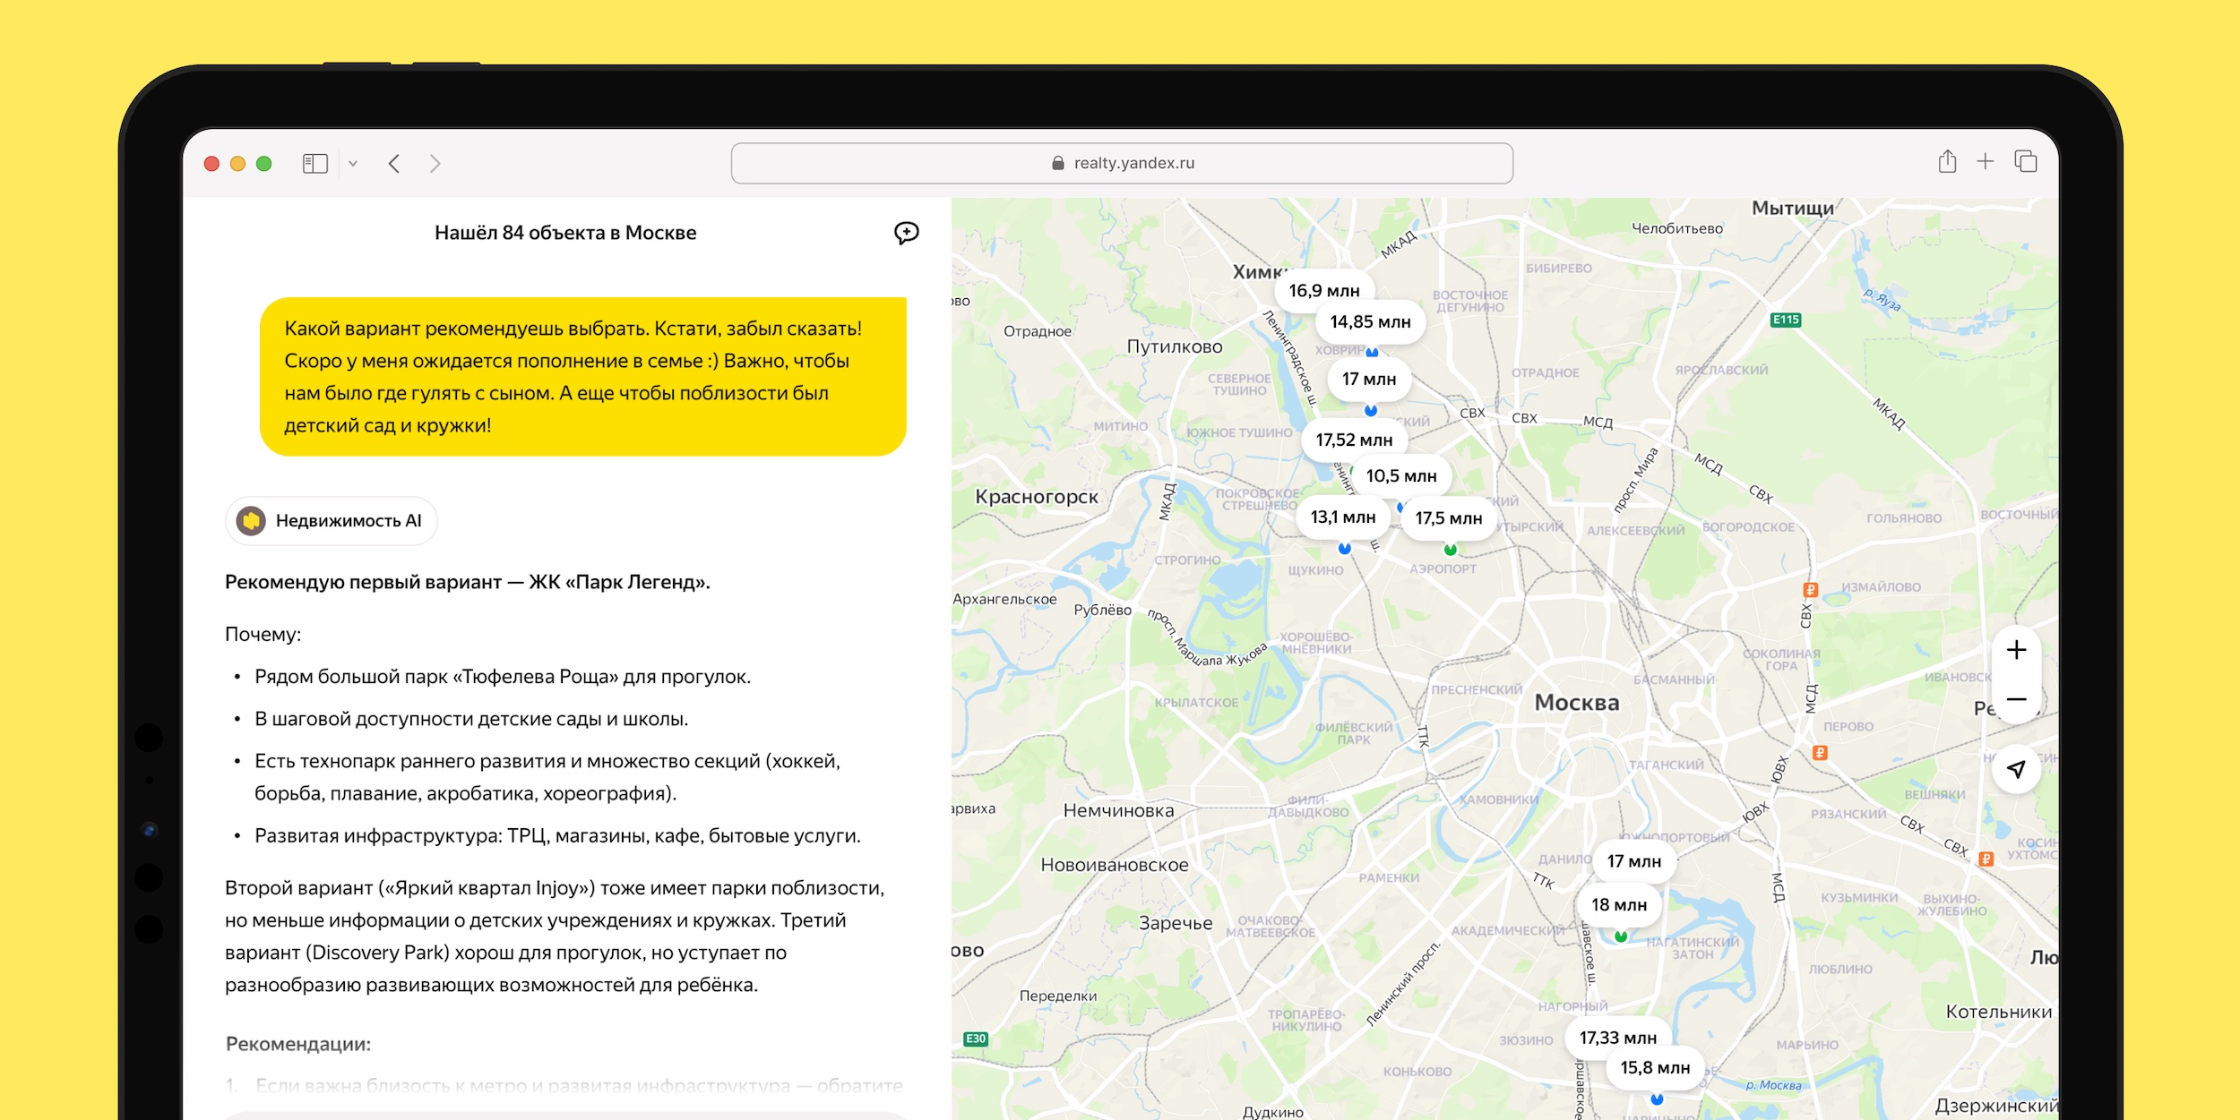
Task: Open the Safari share menu
Action: click(x=1947, y=162)
